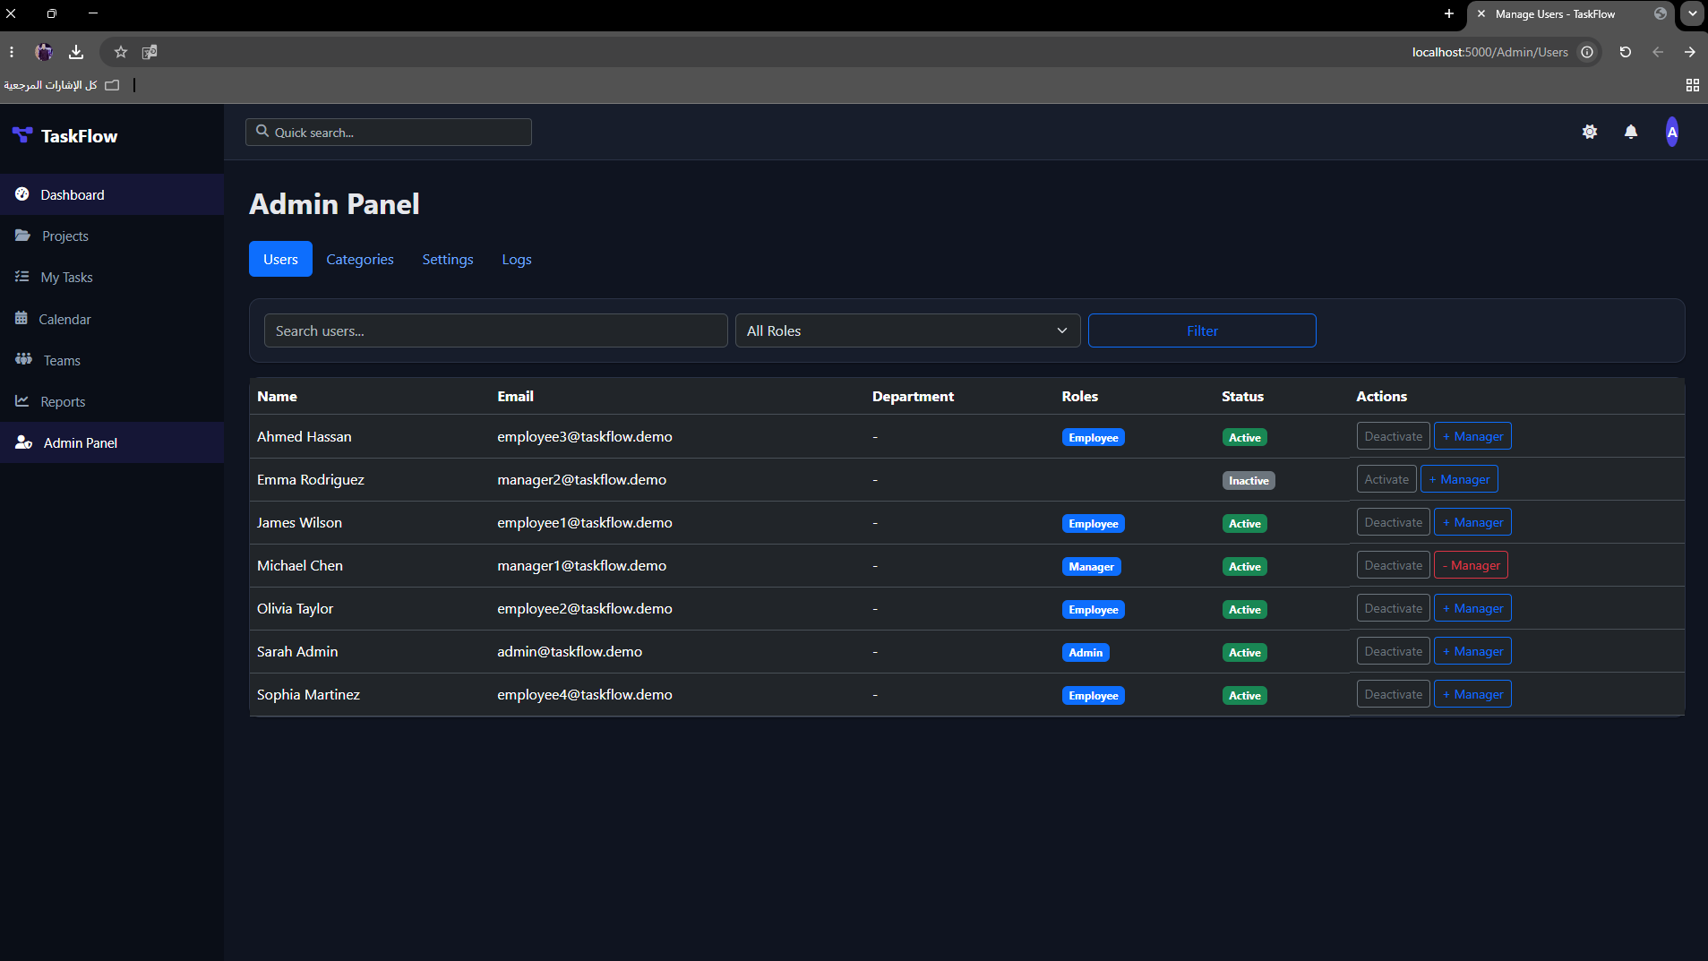
Task: Click admin@taskflow.demo email
Action: [x=570, y=651]
